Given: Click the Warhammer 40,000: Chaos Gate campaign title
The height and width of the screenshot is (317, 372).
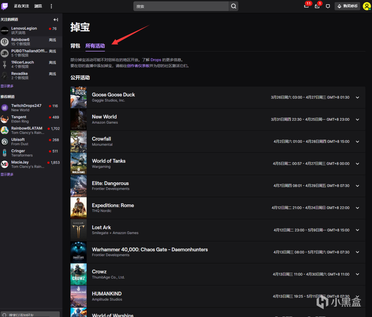Looking at the screenshot, I should click(x=150, y=250).
